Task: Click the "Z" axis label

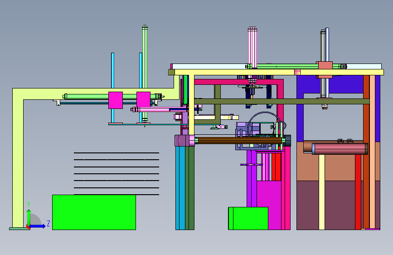Action: [49, 223]
